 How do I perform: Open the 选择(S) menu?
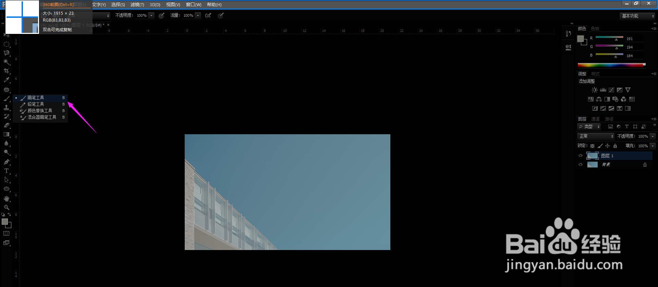tap(118, 5)
